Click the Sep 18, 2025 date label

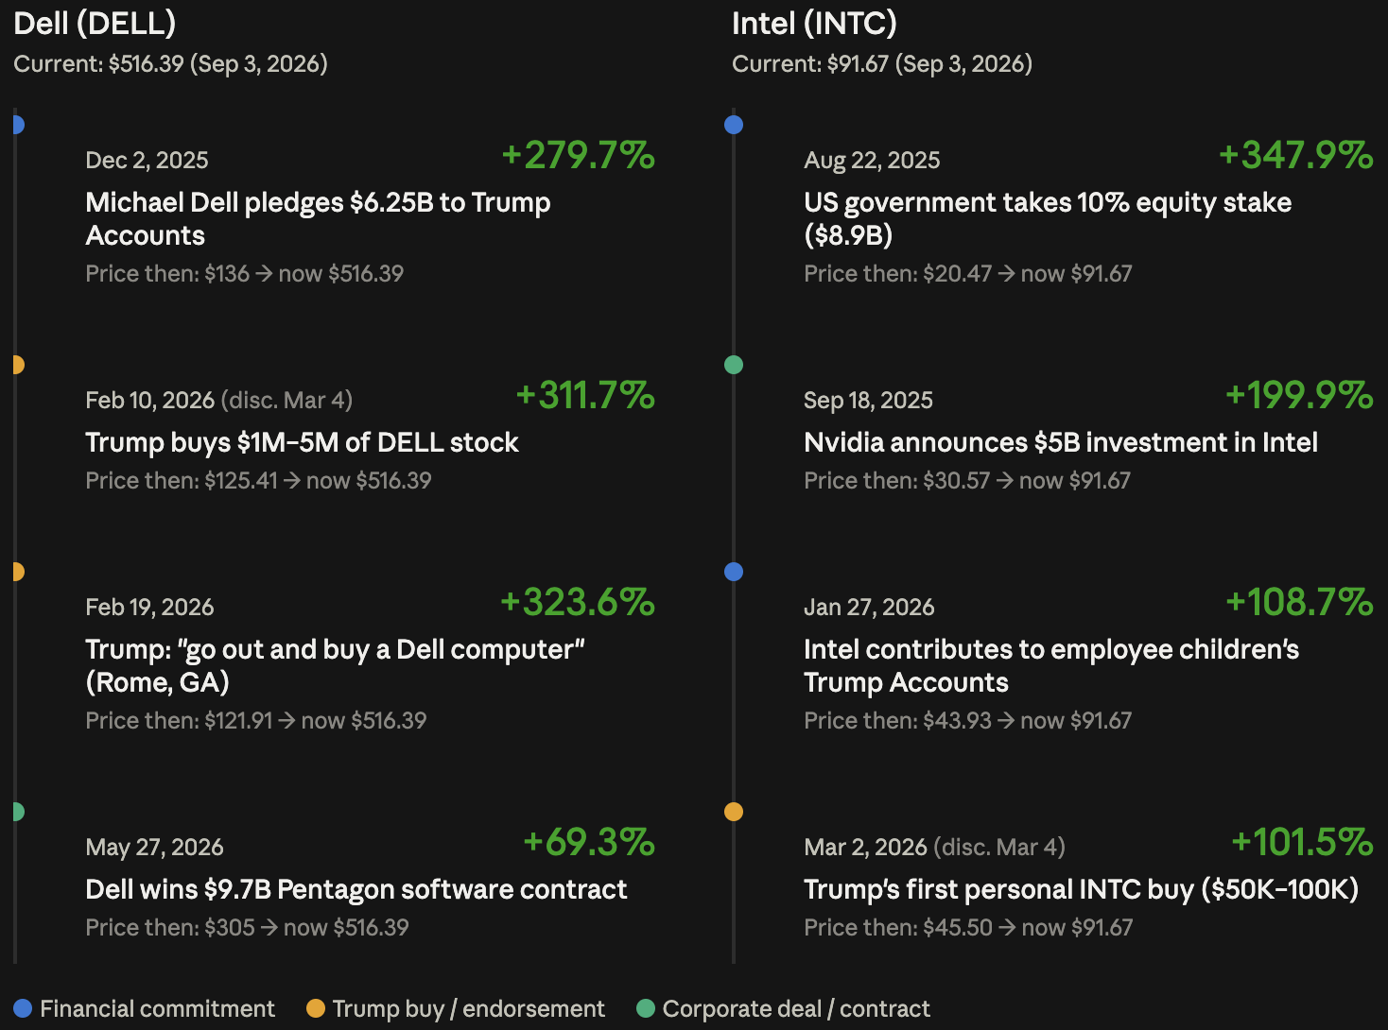coord(868,401)
